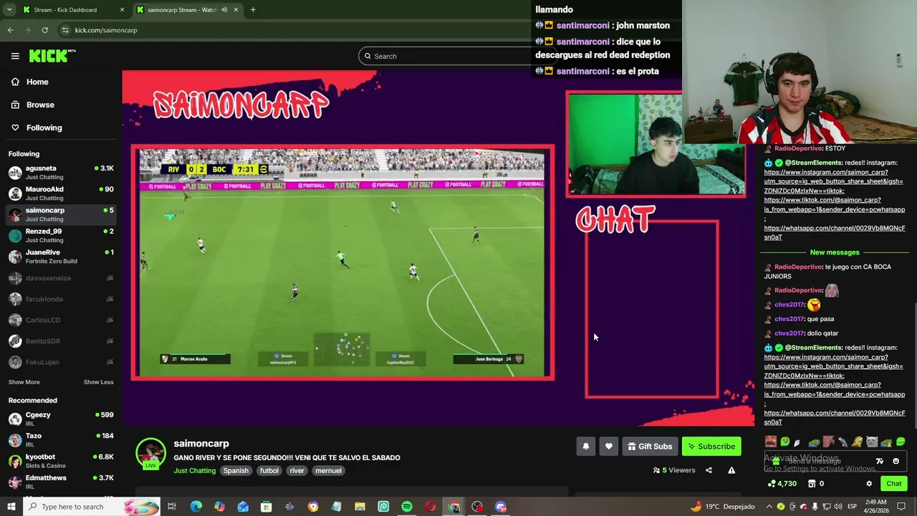Click the channel points 4,730 balance
917x516 pixels.
(x=782, y=484)
